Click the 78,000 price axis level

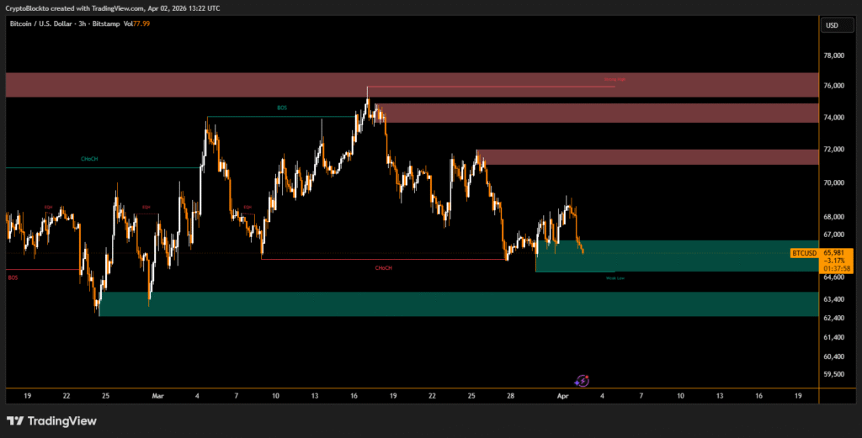(836, 55)
